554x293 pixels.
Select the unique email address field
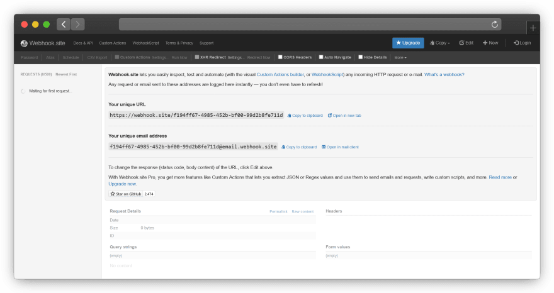pyautogui.click(x=193, y=146)
